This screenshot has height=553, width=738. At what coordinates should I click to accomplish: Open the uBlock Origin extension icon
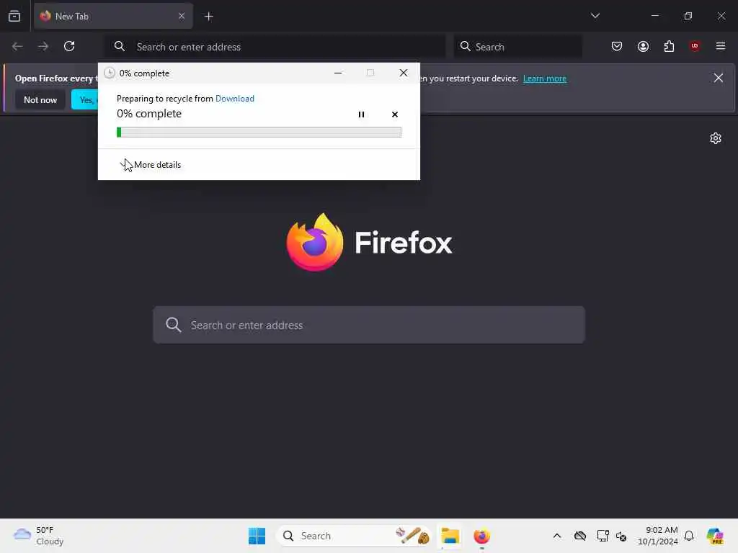click(695, 45)
